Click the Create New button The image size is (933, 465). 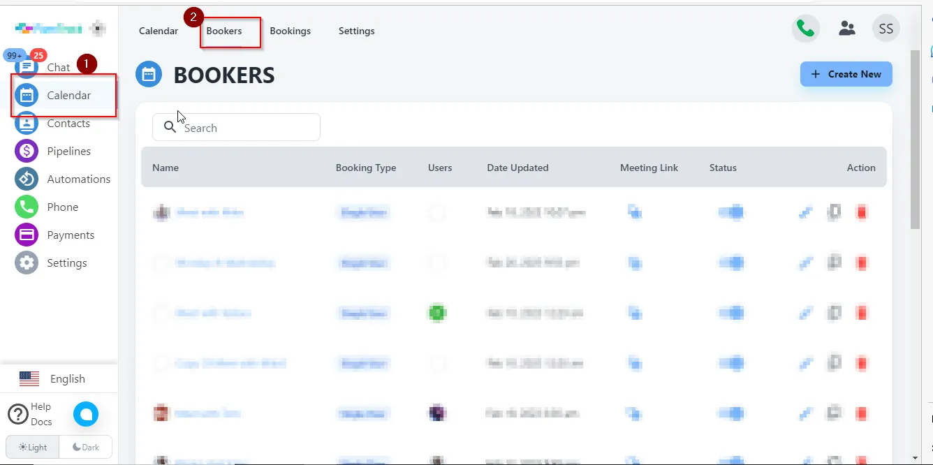pyautogui.click(x=846, y=74)
